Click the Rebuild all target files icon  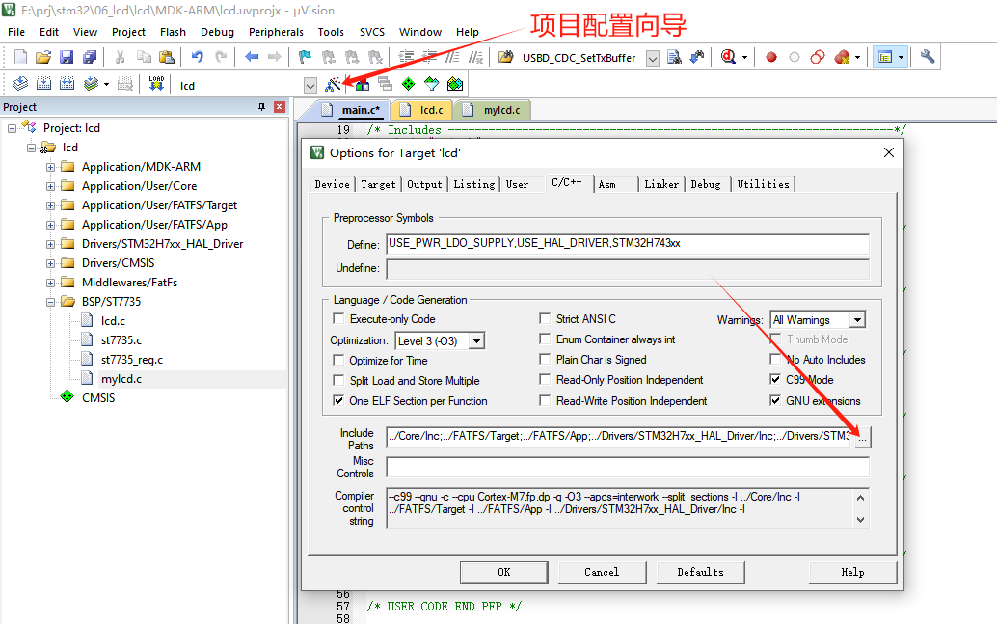[67, 84]
